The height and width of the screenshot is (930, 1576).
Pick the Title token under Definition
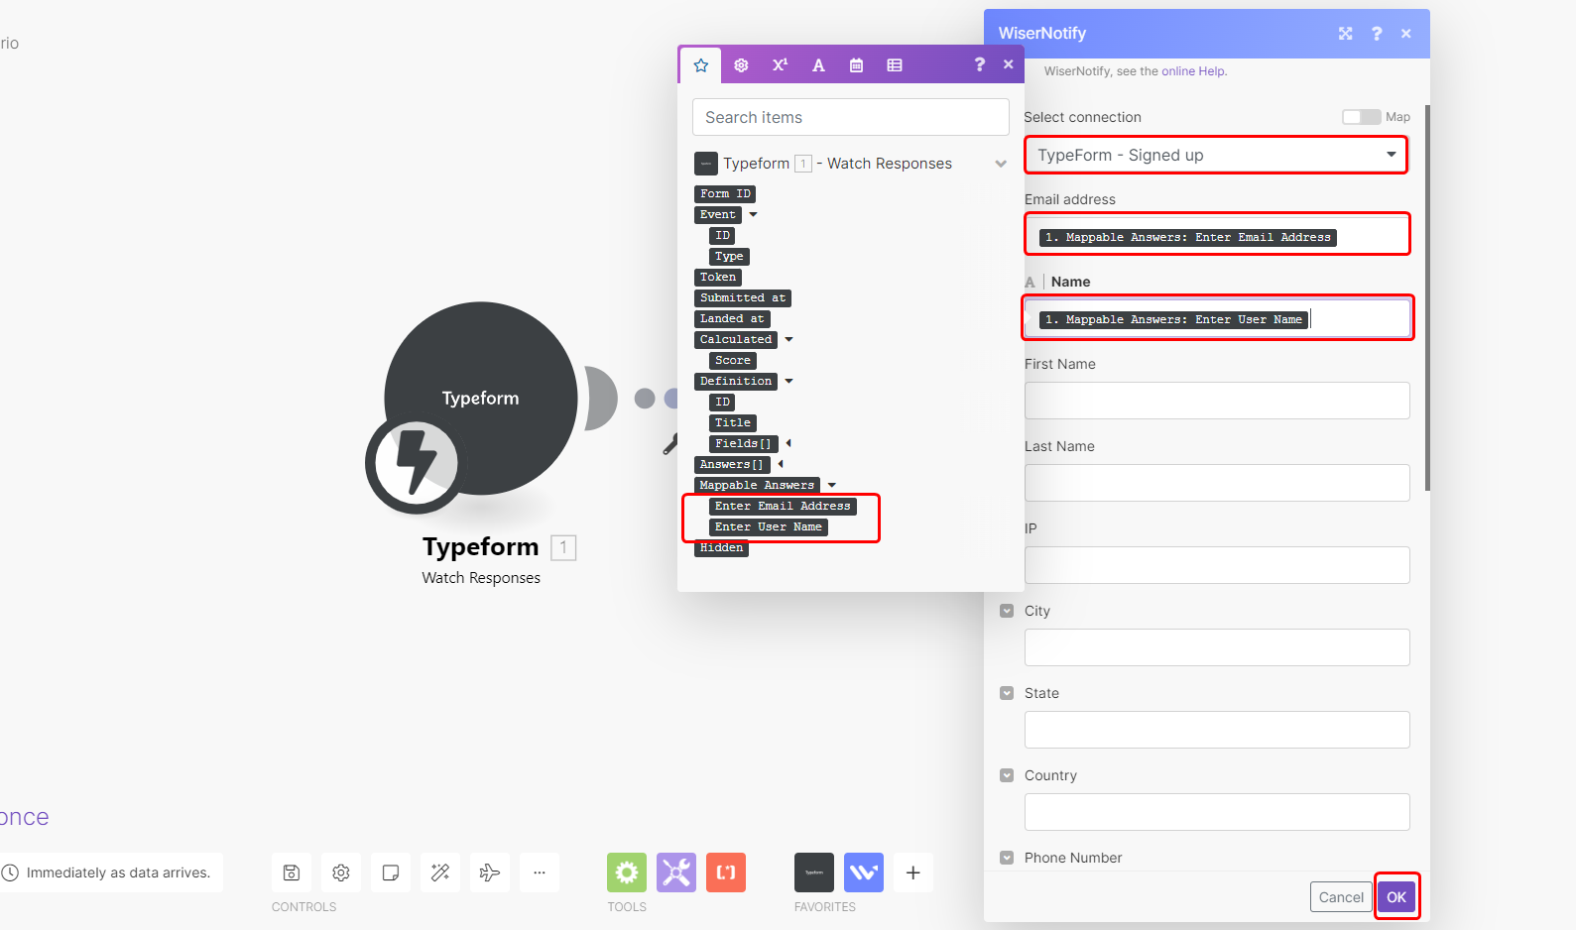[733, 423]
